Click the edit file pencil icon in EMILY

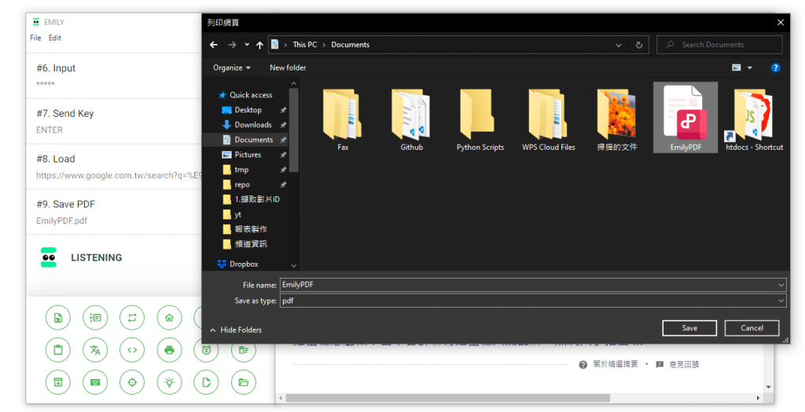[207, 382]
